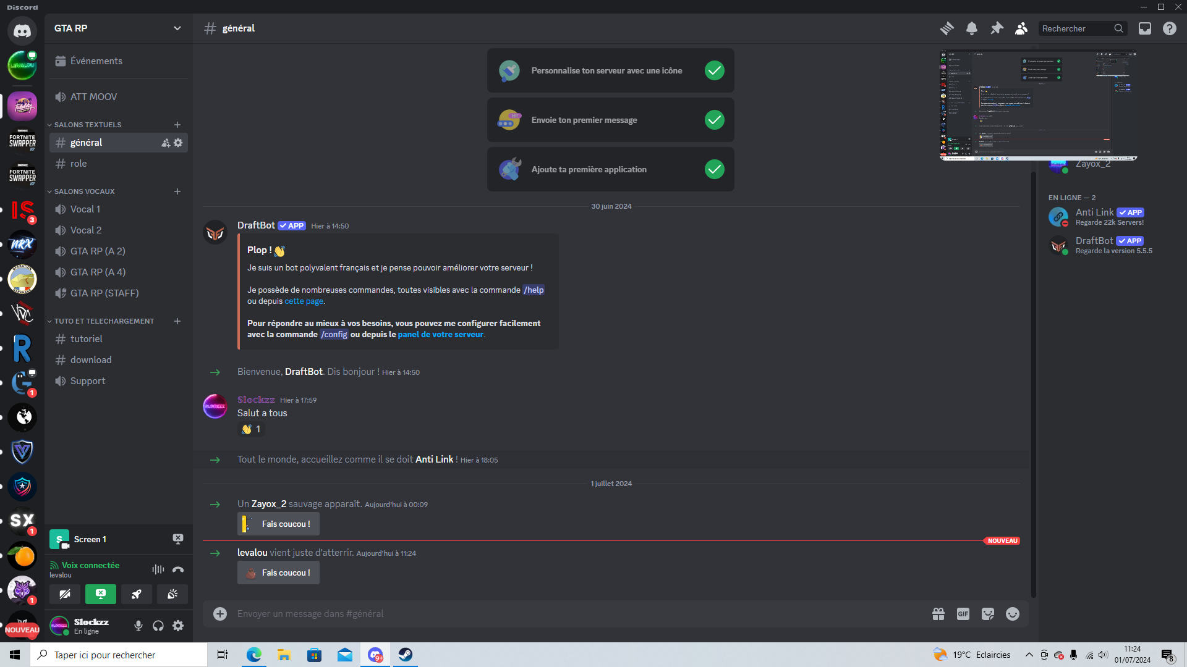The height and width of the screenshot is (667, 1187).
Task: Show pinned messages with the pin icon
Action: (997, 28)
